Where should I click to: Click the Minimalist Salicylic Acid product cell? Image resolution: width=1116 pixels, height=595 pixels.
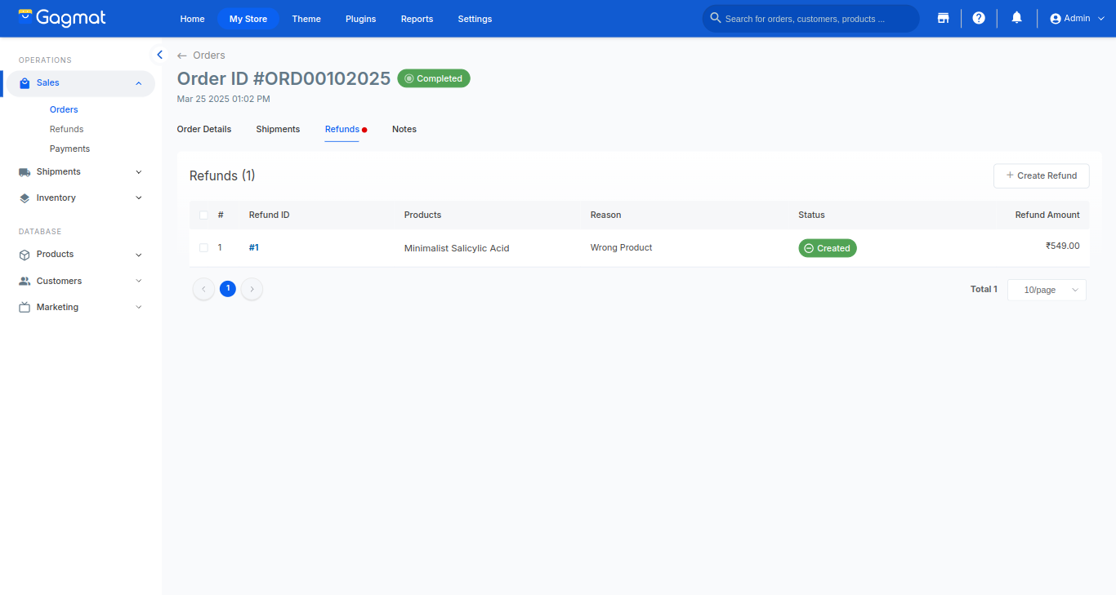point(457,248)
